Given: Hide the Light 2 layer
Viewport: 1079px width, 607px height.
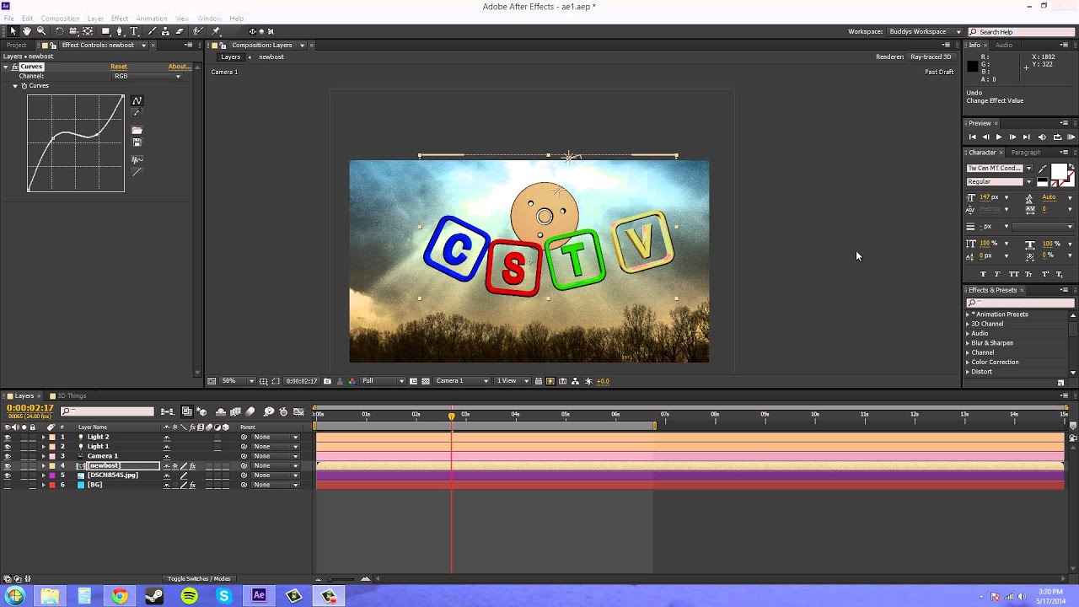Looking at the screenshot, I should coord(8,437).
